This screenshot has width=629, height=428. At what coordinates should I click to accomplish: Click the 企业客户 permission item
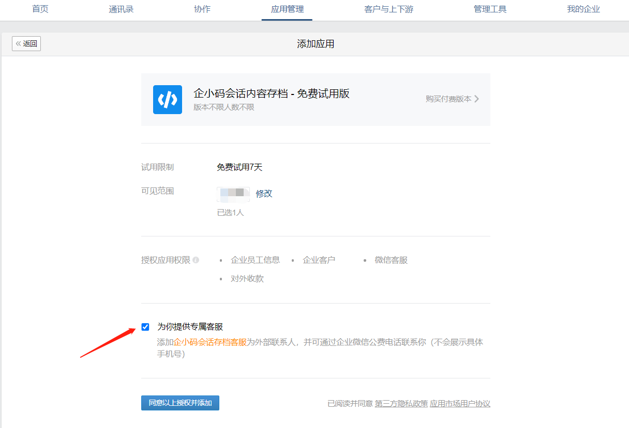tap(319, 260)
